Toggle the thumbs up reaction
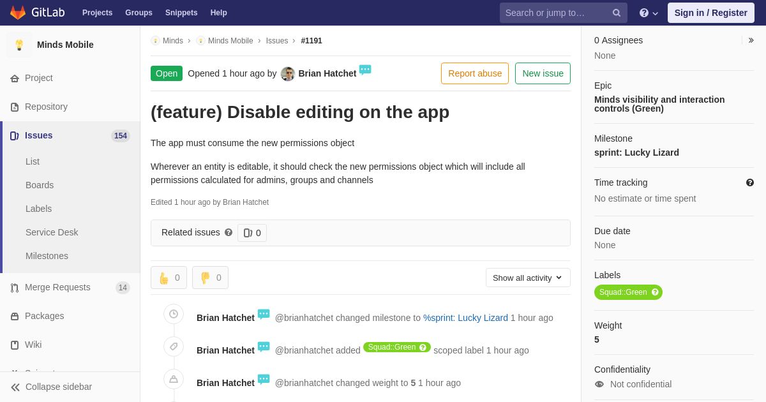 pyautogui.click(x=169, y=278)
